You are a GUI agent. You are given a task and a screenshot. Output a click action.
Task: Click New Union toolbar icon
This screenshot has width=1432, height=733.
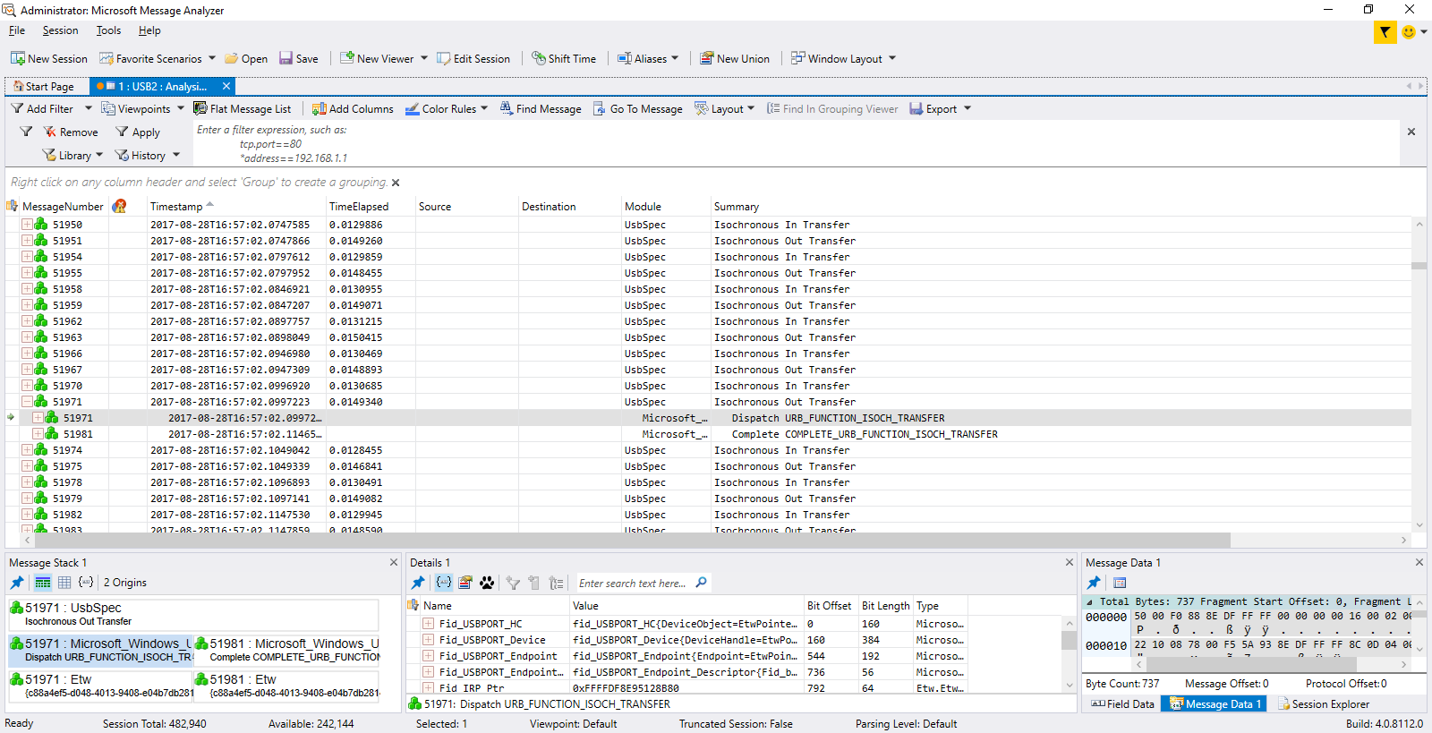coord(707,58)
